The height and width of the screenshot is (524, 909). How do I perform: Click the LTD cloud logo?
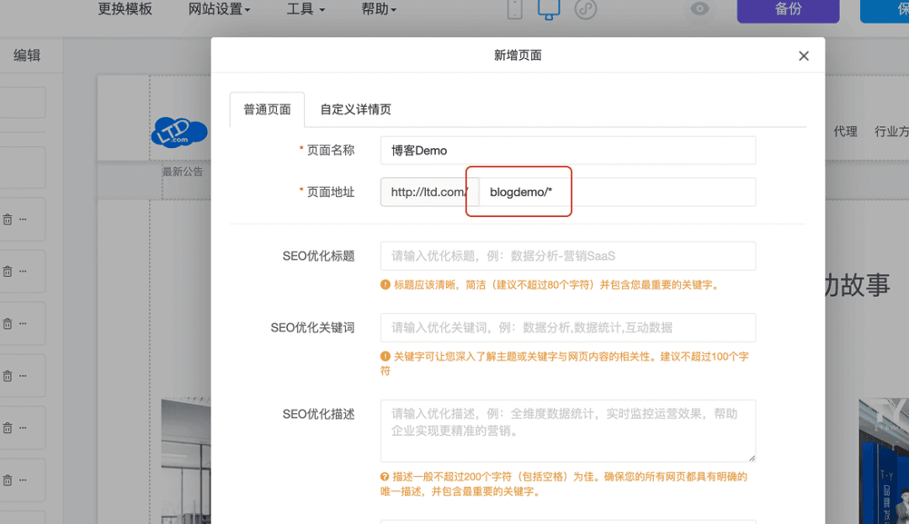(178, 132)
